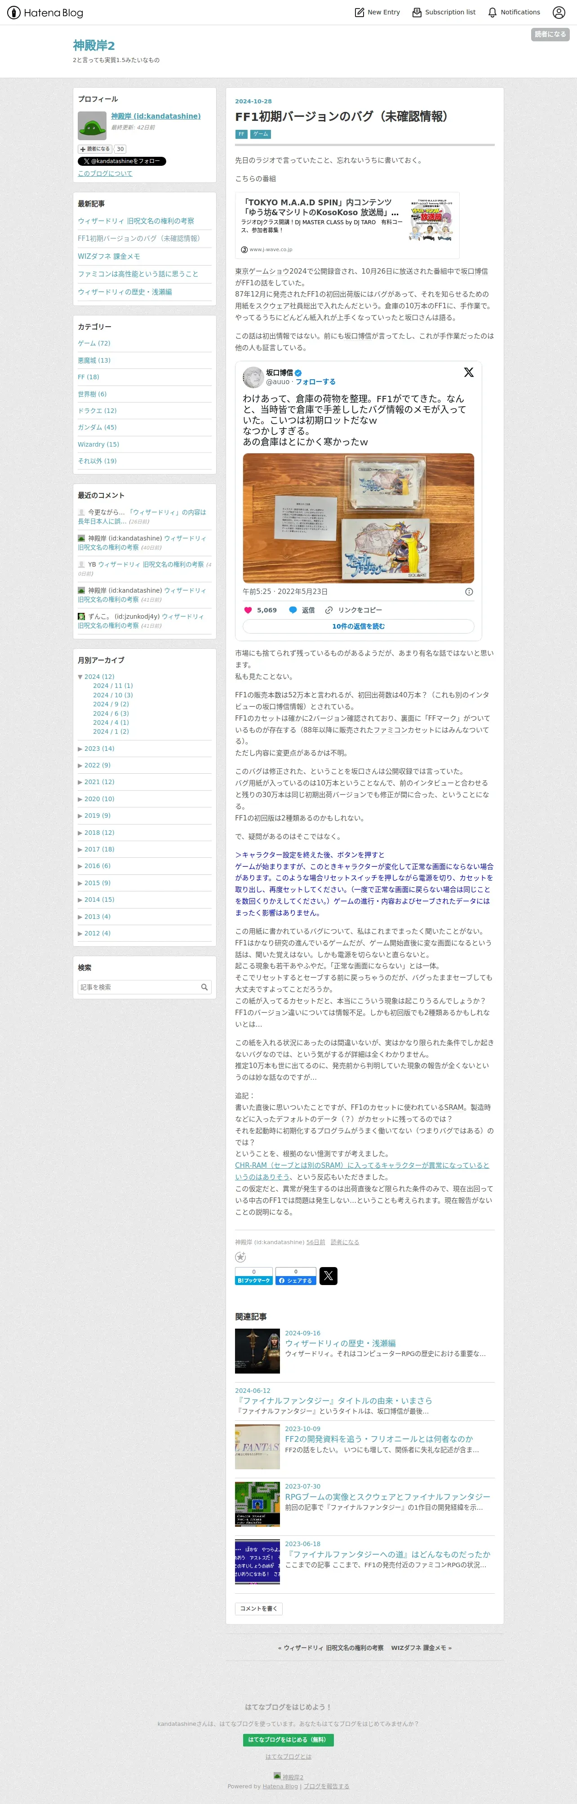
Task: Click the コメントを書く button
Action: 259,1609
